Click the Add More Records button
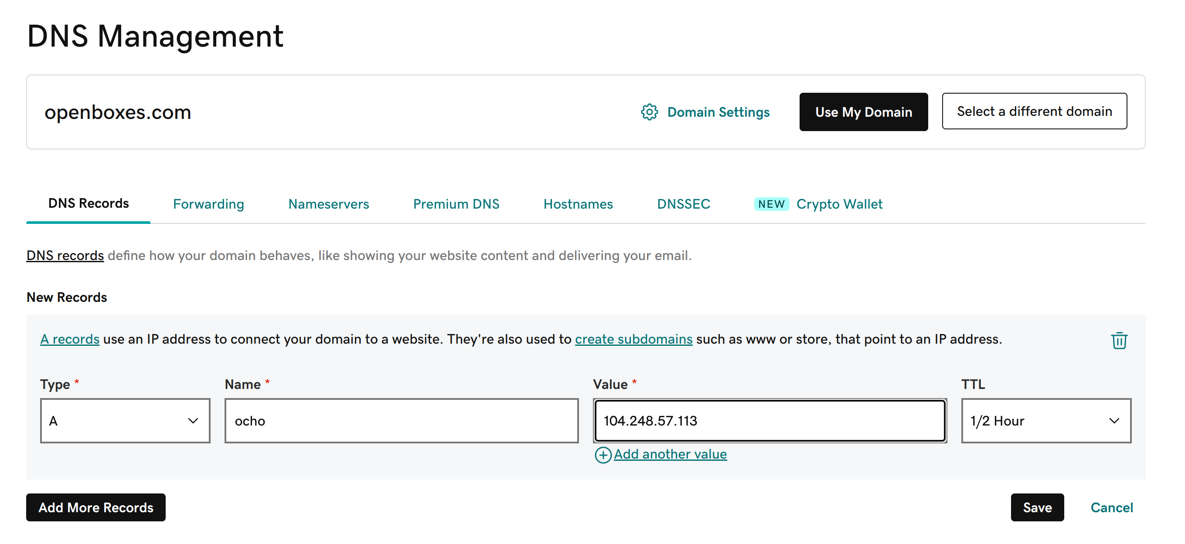This screenshot has height=544, width=1185. [x=95, y=507]
